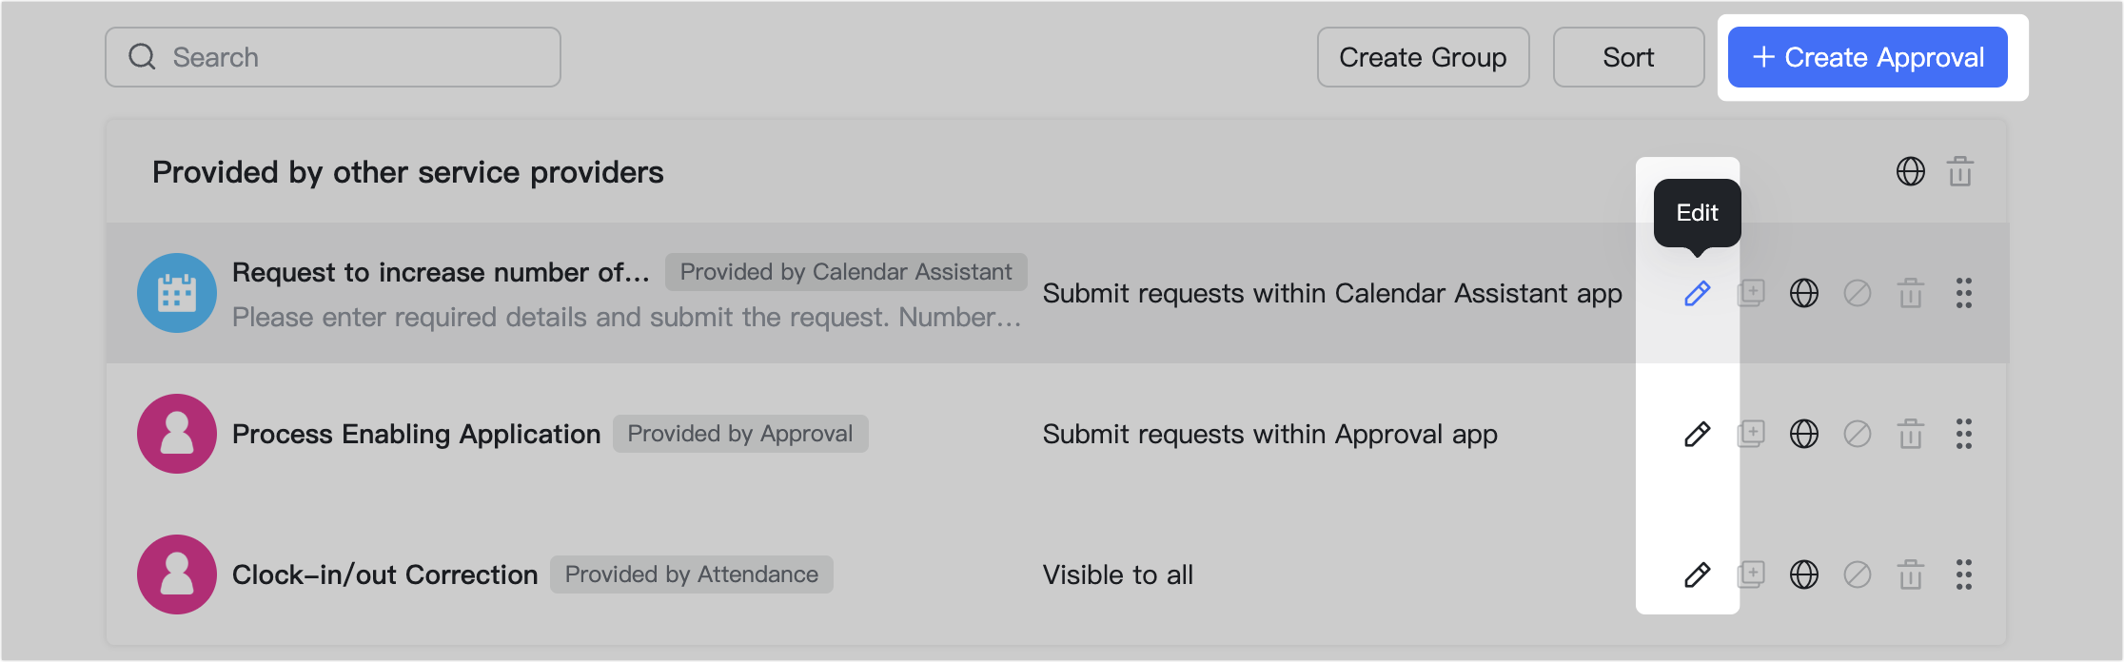
Task: Delete the Request to increase number approval
Action: [x=1911, y=294]
